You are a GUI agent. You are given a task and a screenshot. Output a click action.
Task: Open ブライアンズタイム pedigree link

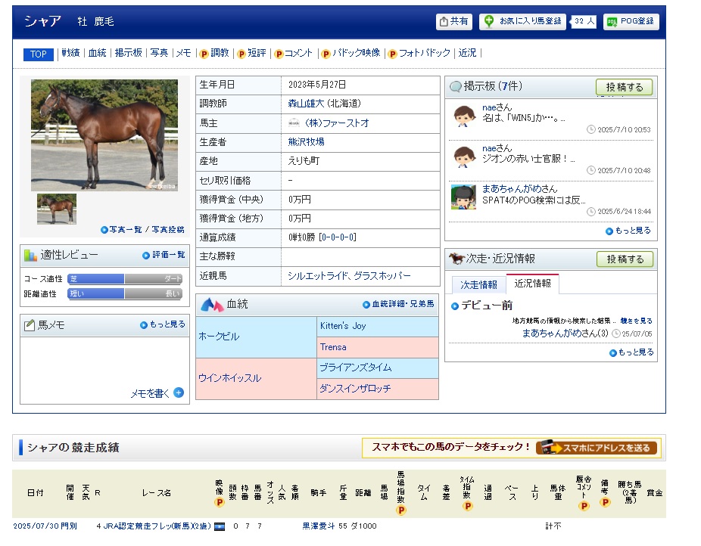click(355, 368)
